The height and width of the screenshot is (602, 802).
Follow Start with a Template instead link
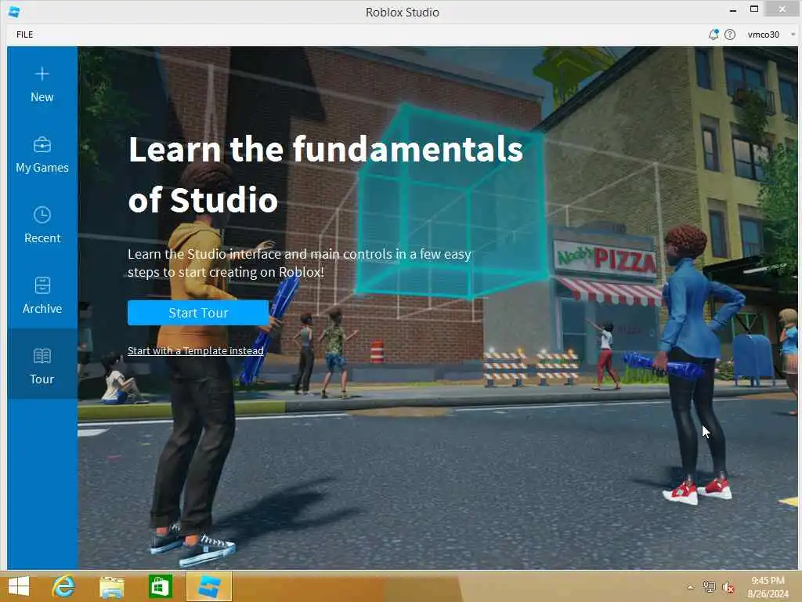point(195,350)
